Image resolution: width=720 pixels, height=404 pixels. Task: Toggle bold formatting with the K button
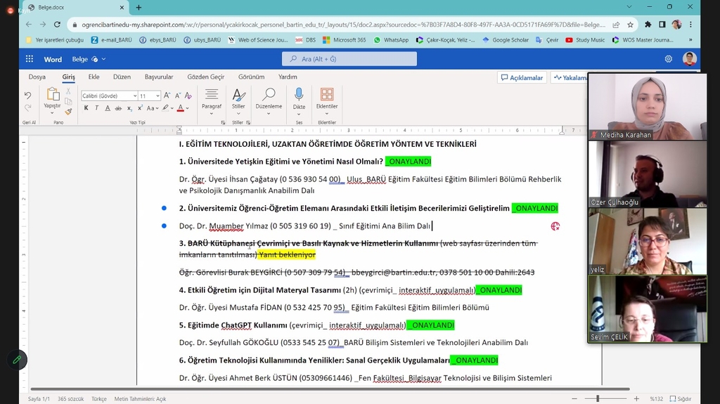[x=86, y=108]
